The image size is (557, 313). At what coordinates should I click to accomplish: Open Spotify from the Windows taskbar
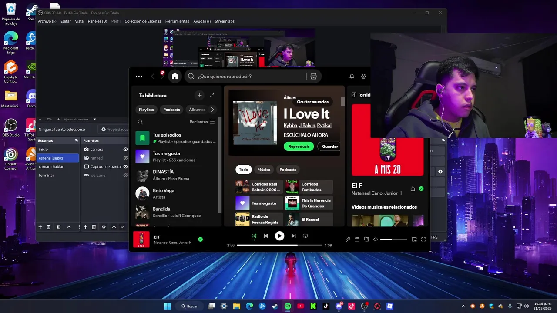[288, 306]
